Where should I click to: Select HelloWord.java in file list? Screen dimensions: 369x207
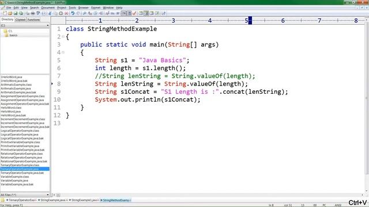pyautogui.click(x=10, y=112)
